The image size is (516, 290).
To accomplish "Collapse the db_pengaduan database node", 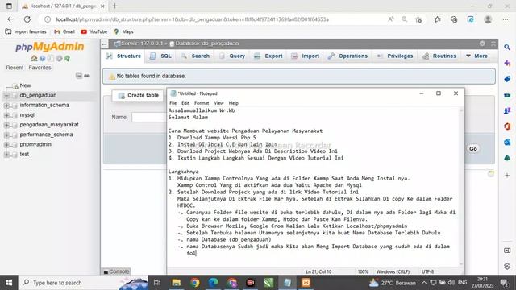I will (6, 95).
